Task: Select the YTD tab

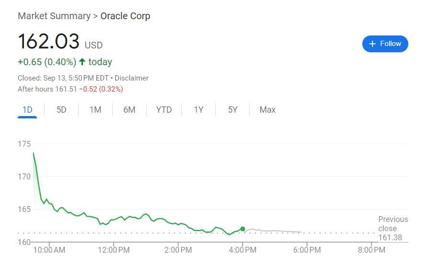Action: pos(164,110)
